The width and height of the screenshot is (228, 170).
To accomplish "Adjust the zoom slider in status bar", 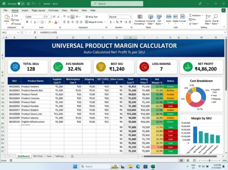I will 209,161.
